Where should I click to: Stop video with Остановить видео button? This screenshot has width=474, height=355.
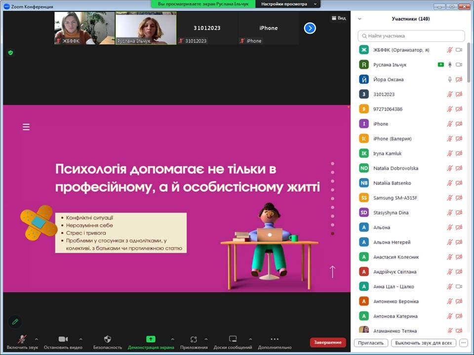point(63,342)
